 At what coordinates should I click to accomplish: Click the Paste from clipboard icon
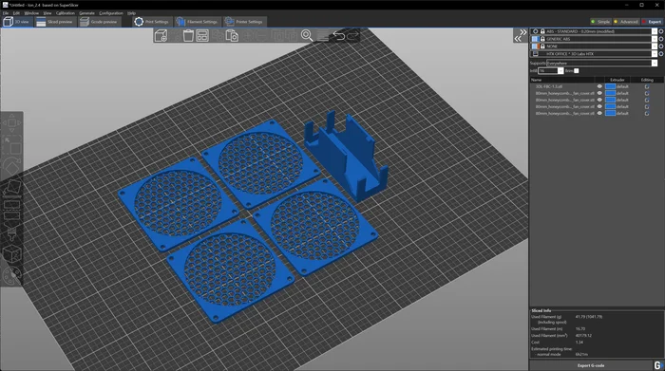[x=232, y=35]
